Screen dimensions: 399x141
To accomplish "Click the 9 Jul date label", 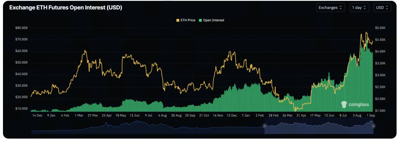I will pyautogui.click(x=149, y=115).
